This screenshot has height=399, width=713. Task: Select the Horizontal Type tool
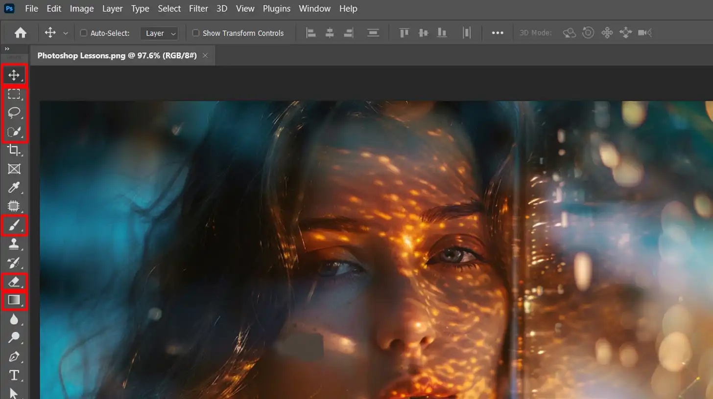(x=14, y=375)
